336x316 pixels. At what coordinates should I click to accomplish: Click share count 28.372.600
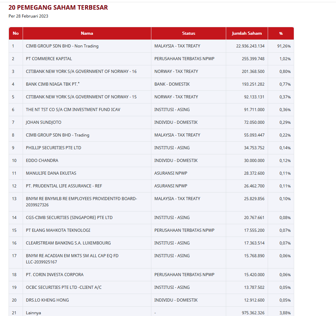coord(254,173)
